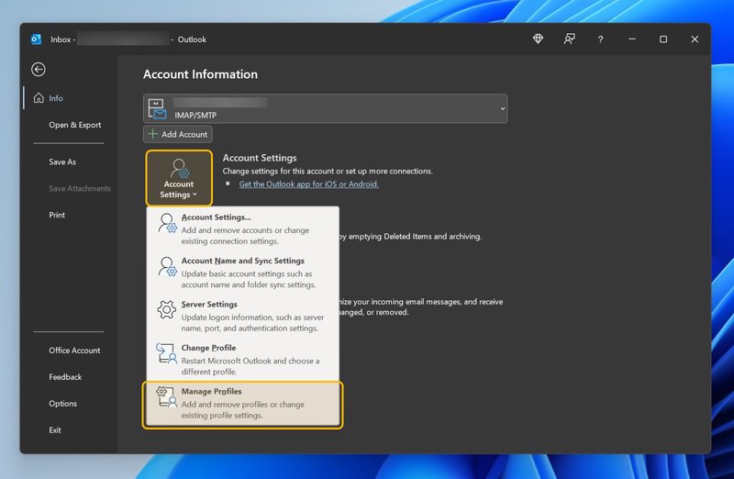This screenshot has width=734, height=479.
Task: Click the Microsoft 365 diamond icon
Action: click(538, 39)
